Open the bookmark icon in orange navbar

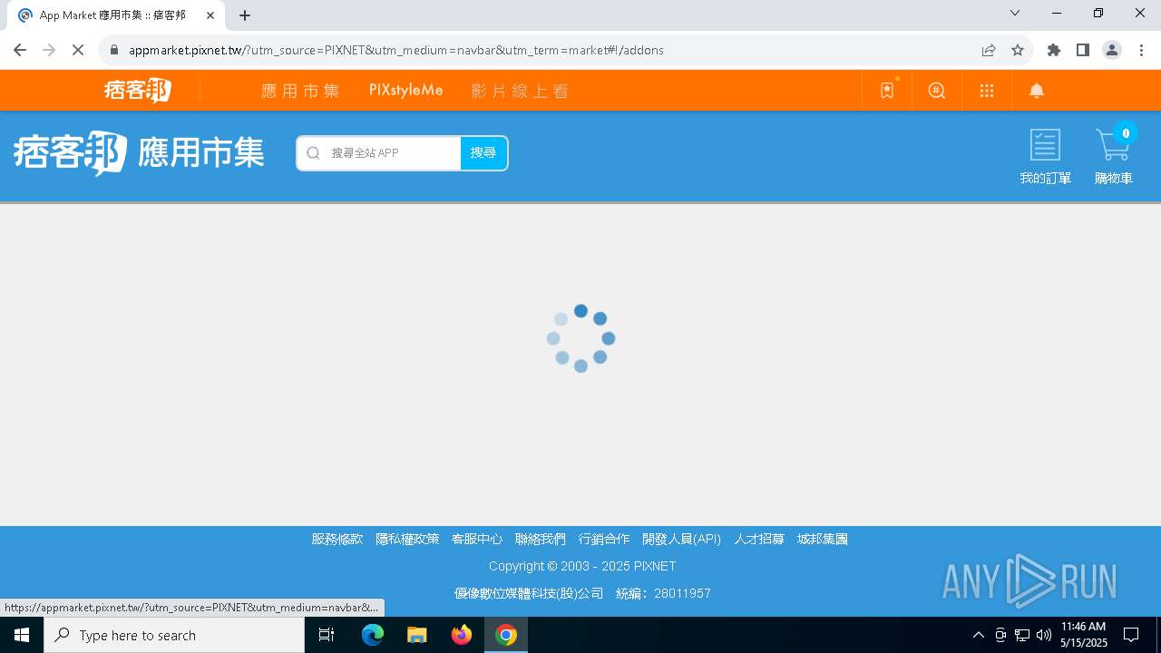[x=887, y=90]
